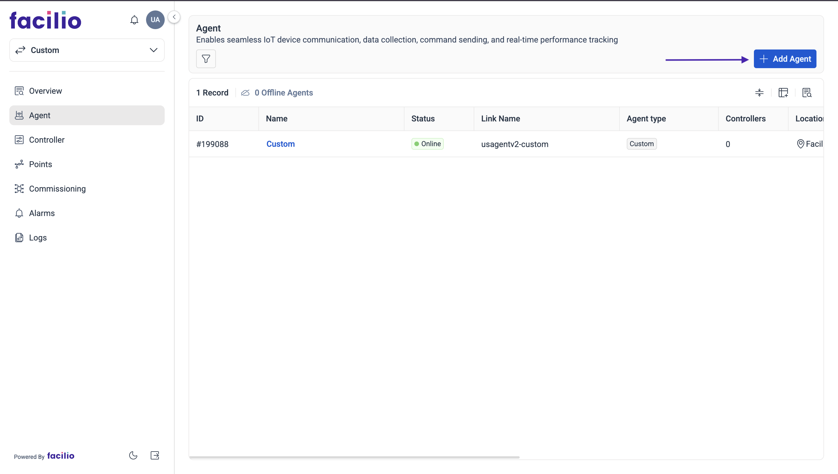The width and height of the screenshot is (838, 474).
Task: Open the filter funnel icon
Action: pos(206,59)
